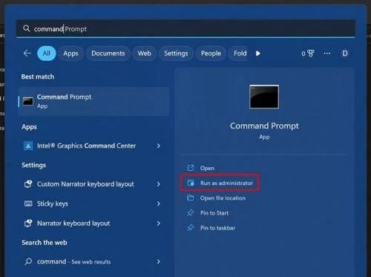The width and height of the screenshot is (371, 277).
Task: Click the Command Prompt icon in best match
Action: 28,101
